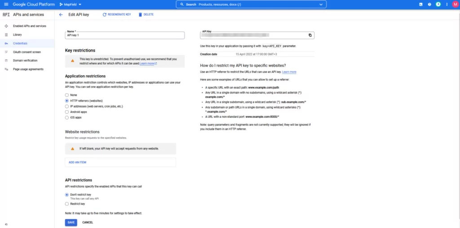Collapse the left sidebar using bottom arrow
This screenshot has height=228, width=460.
click(6, 224)
